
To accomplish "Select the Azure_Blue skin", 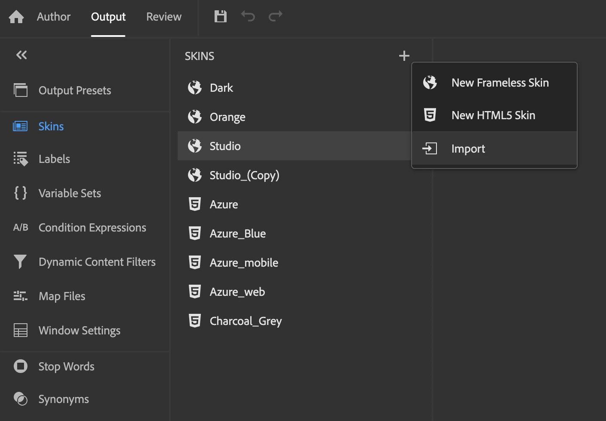I will pyautogui.click(x=237, y=234).
